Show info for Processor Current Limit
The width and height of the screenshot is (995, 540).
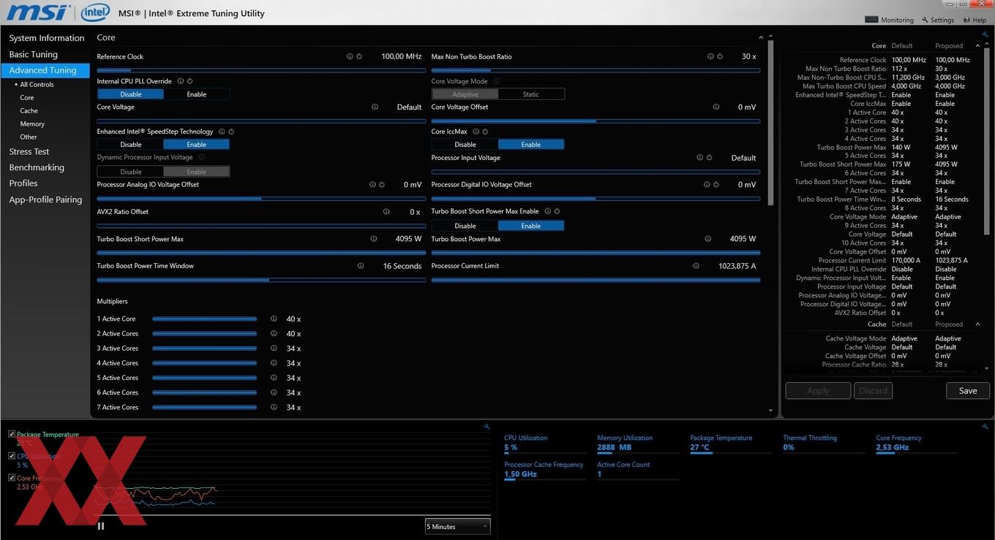pos(696,266)
